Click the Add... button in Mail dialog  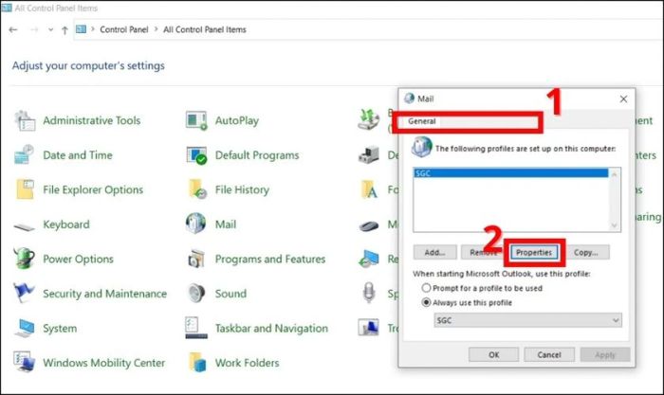coord(434,252)
